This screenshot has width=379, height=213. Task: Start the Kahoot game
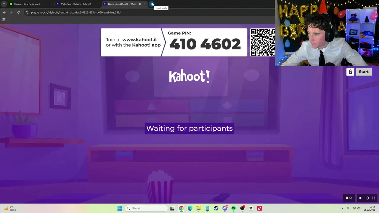coord(364,72)
